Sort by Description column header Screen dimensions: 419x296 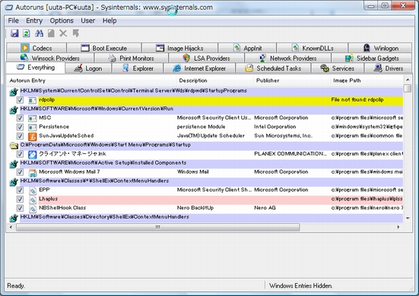(215, 80)
